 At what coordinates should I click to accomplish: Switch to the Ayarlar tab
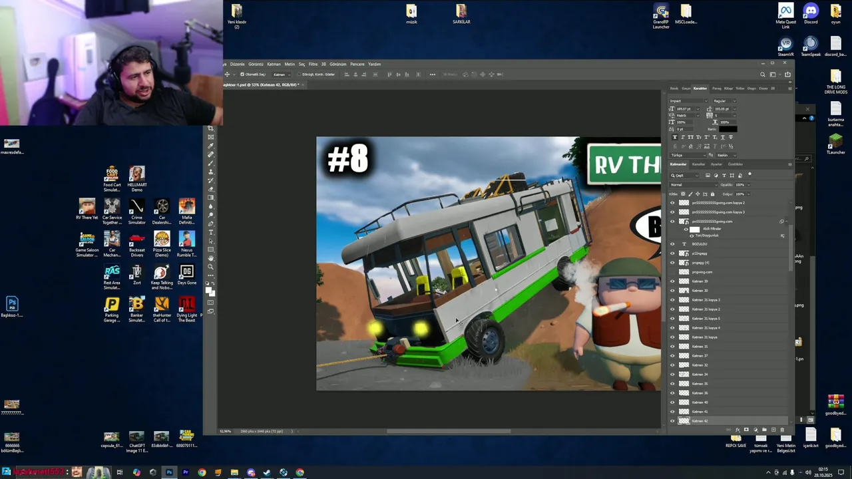[716, 164]
